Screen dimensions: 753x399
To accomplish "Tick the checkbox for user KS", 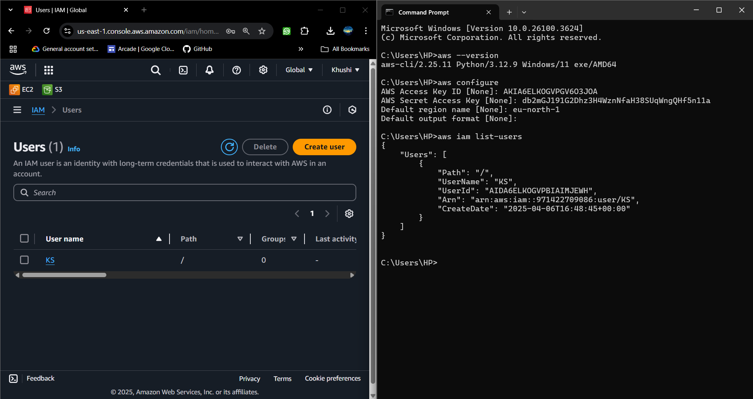I will pyautogui.click(x=24, y=260).
